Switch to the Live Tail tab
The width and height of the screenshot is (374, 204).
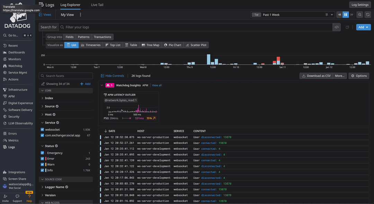[97, 5]
